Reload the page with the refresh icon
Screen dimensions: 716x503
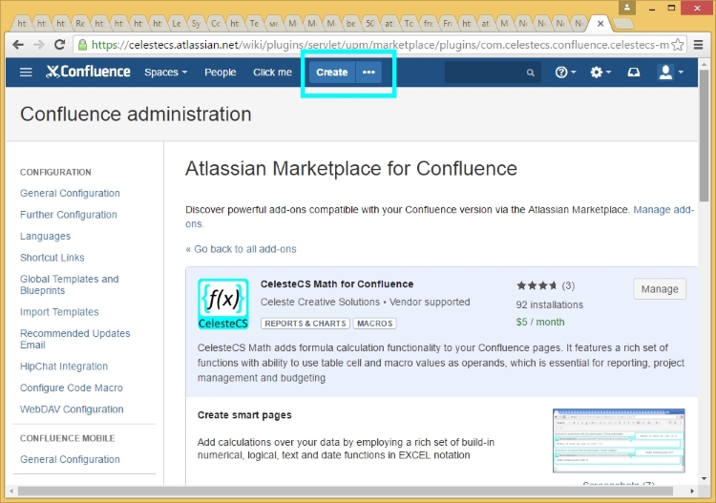[x=59, y=45]
